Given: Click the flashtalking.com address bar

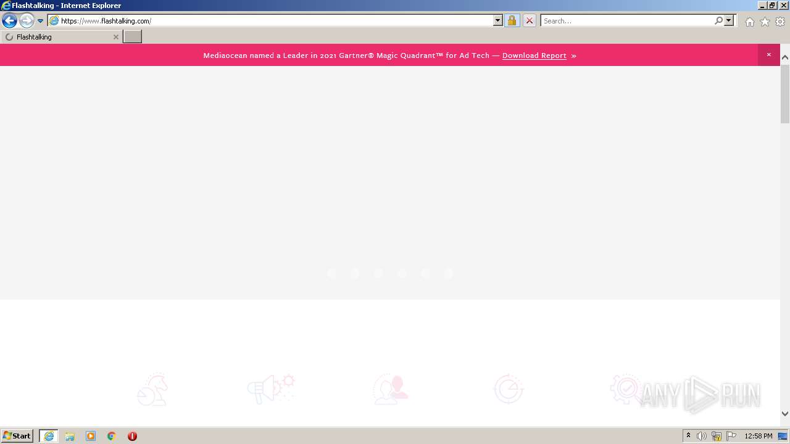Looking at the screenshot, I should 270,21.
